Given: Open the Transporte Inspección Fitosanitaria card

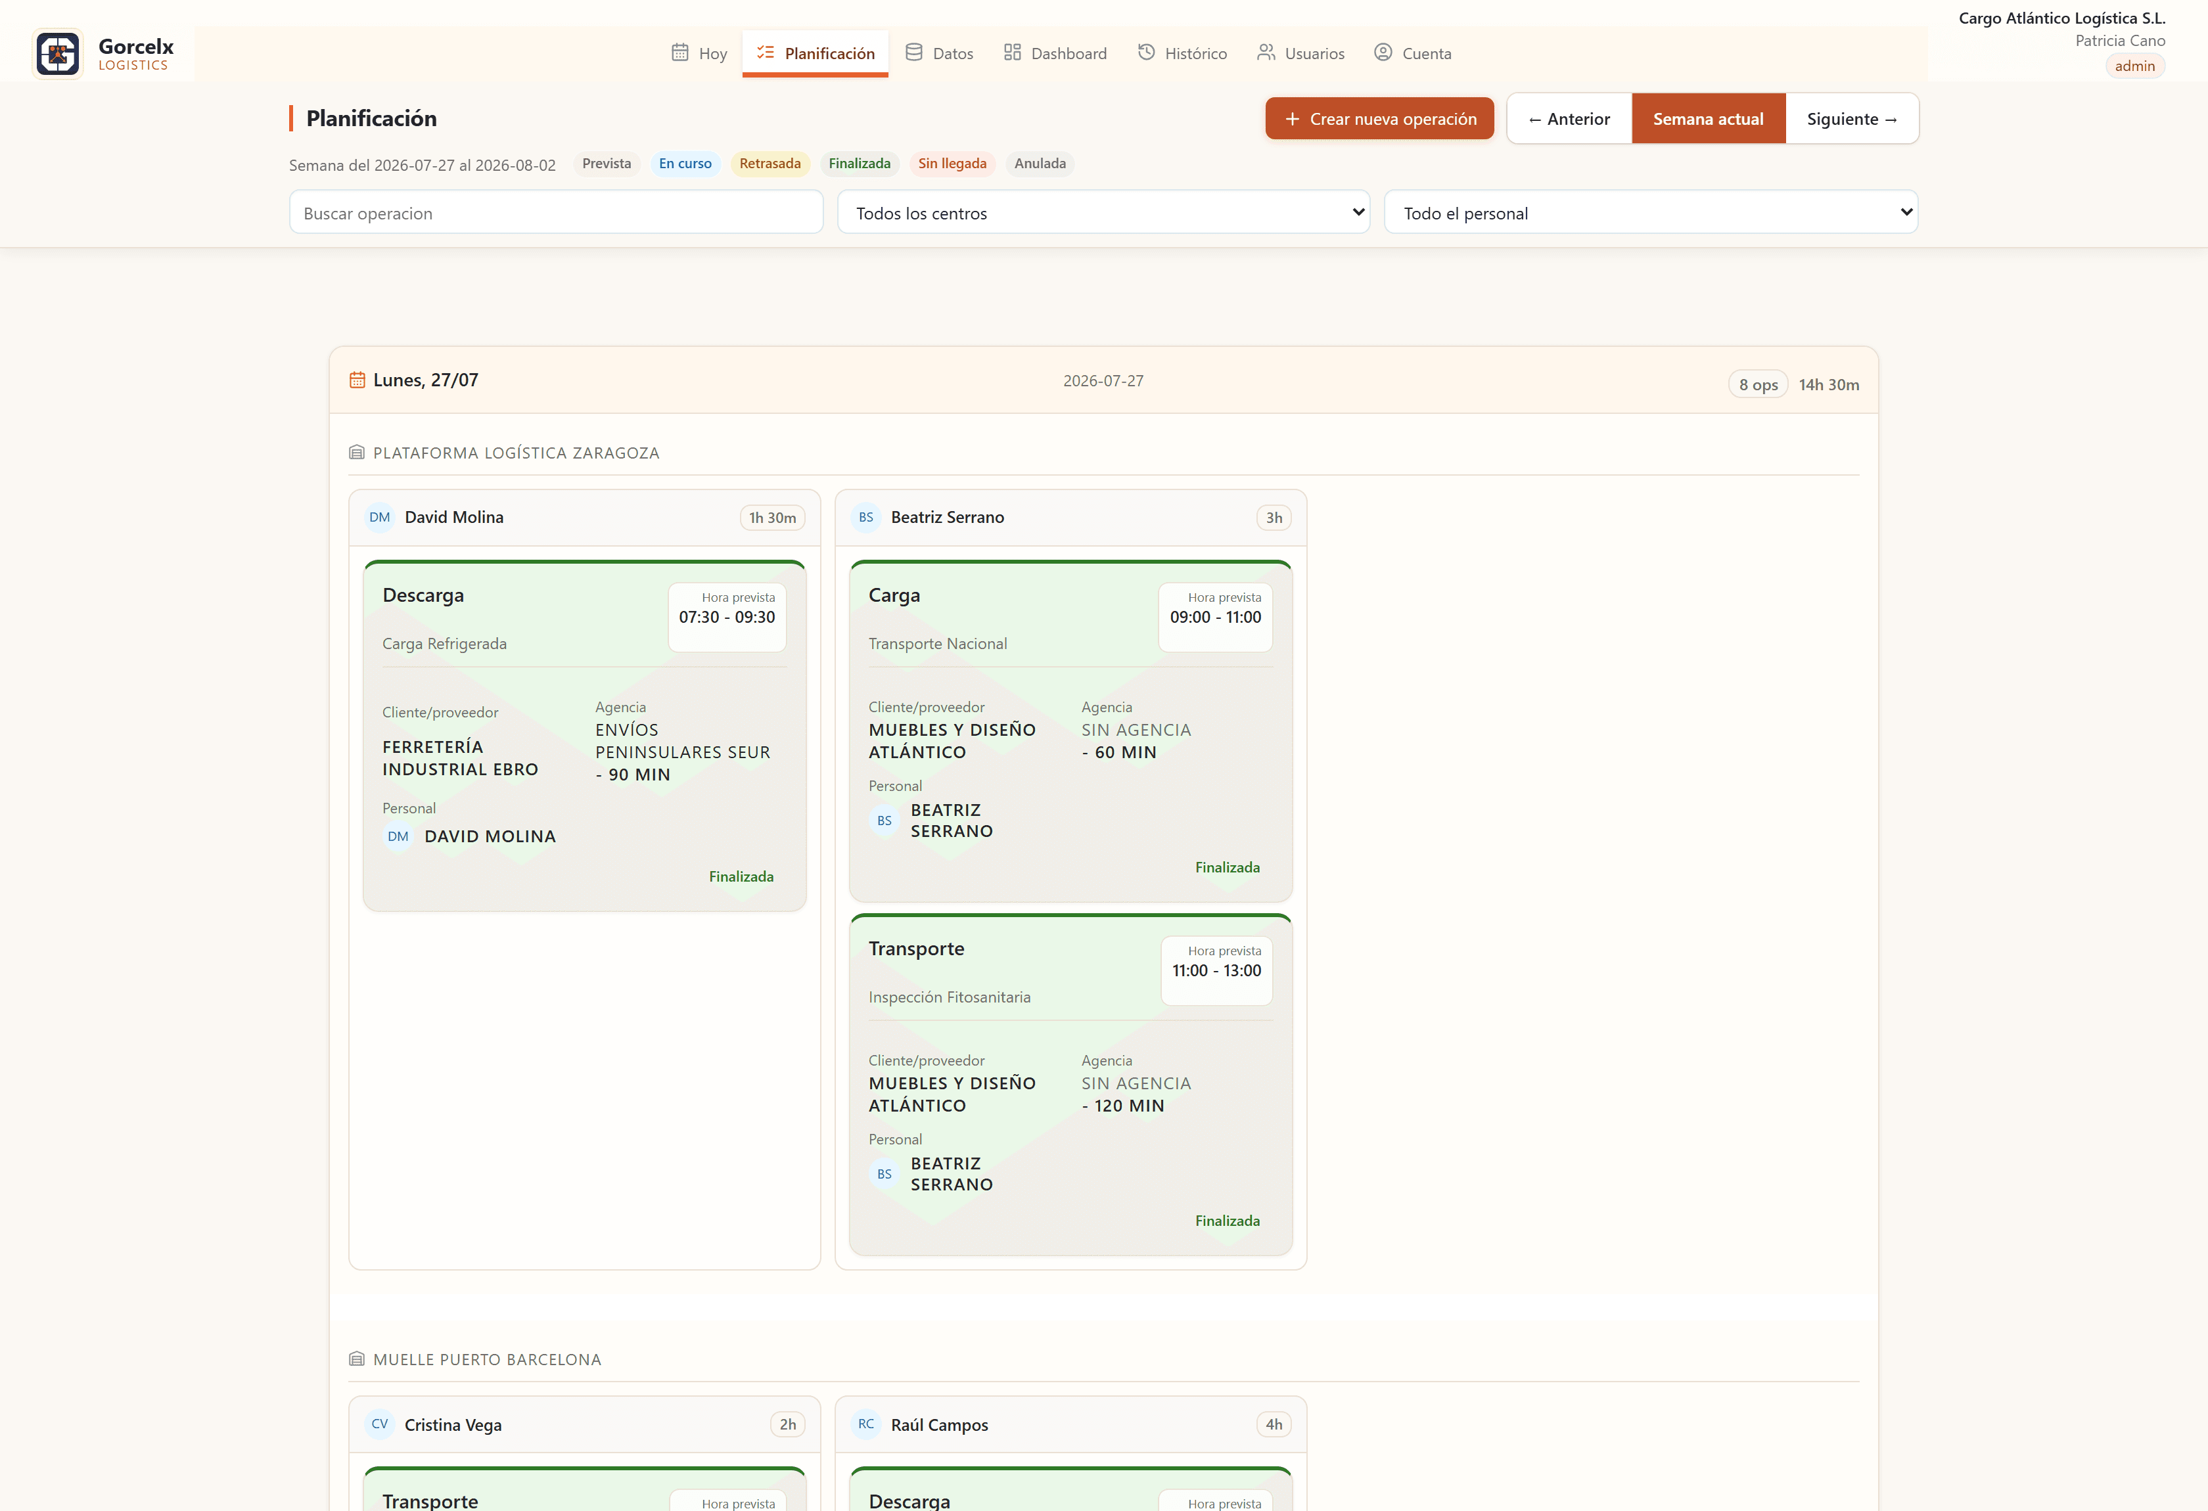Looking at the screenshot, I should coord(1070,1085).
